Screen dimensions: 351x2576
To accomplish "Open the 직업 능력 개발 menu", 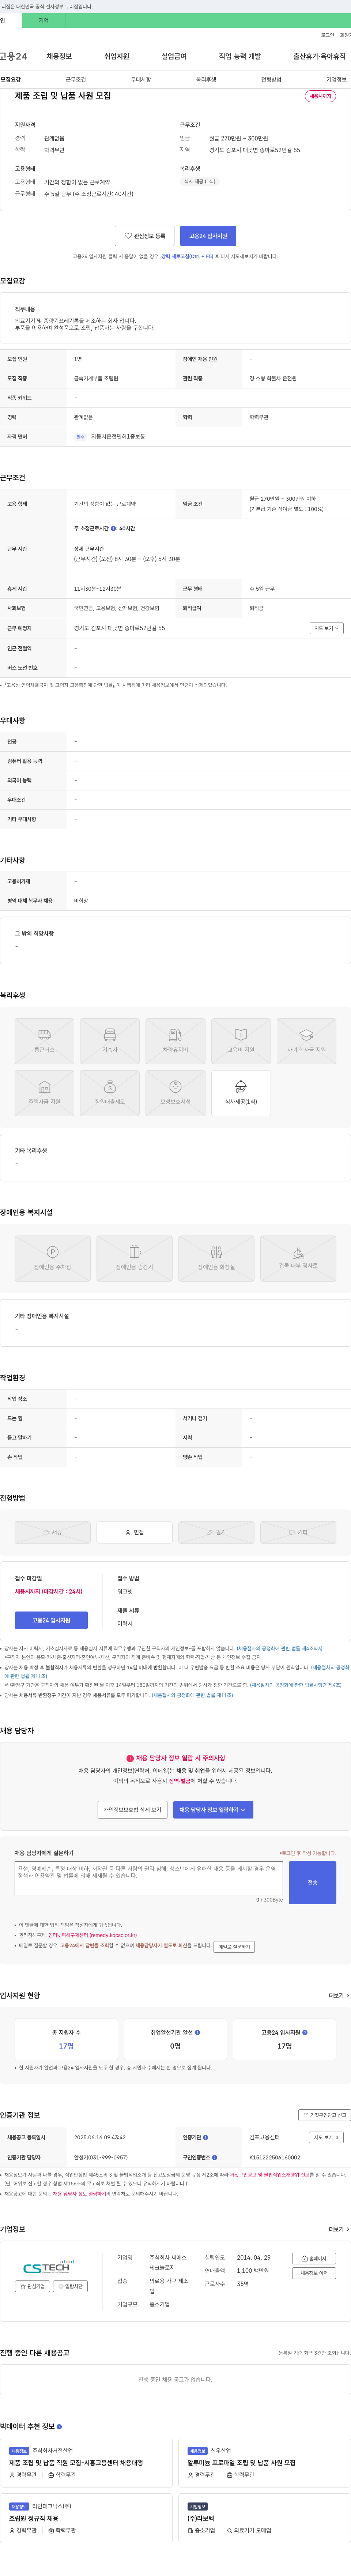I will (240, 56).
